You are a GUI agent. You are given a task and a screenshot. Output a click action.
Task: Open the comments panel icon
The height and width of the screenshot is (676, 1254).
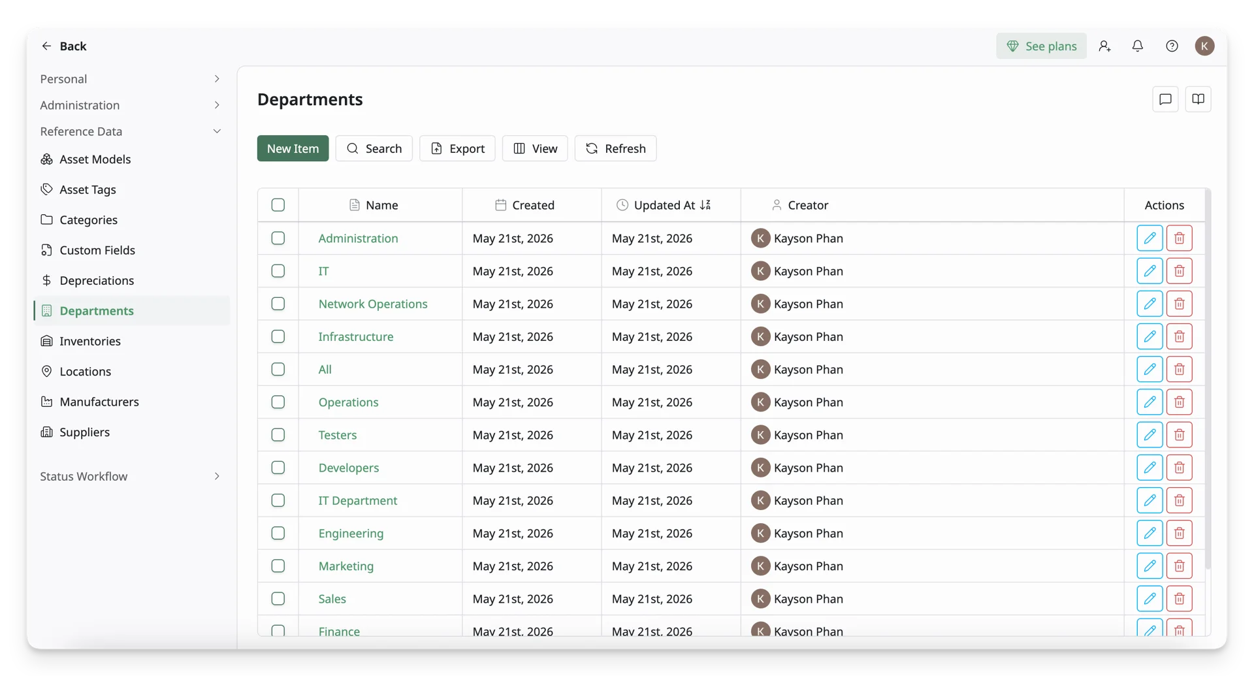[1165, 99]
